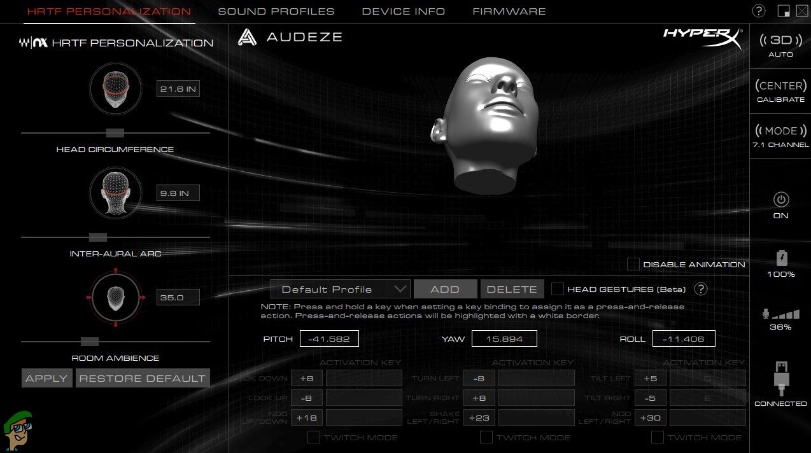Click LOOK DOWN activation key field
The width and height of the screenshot is (811, 453).
point(364,378)
